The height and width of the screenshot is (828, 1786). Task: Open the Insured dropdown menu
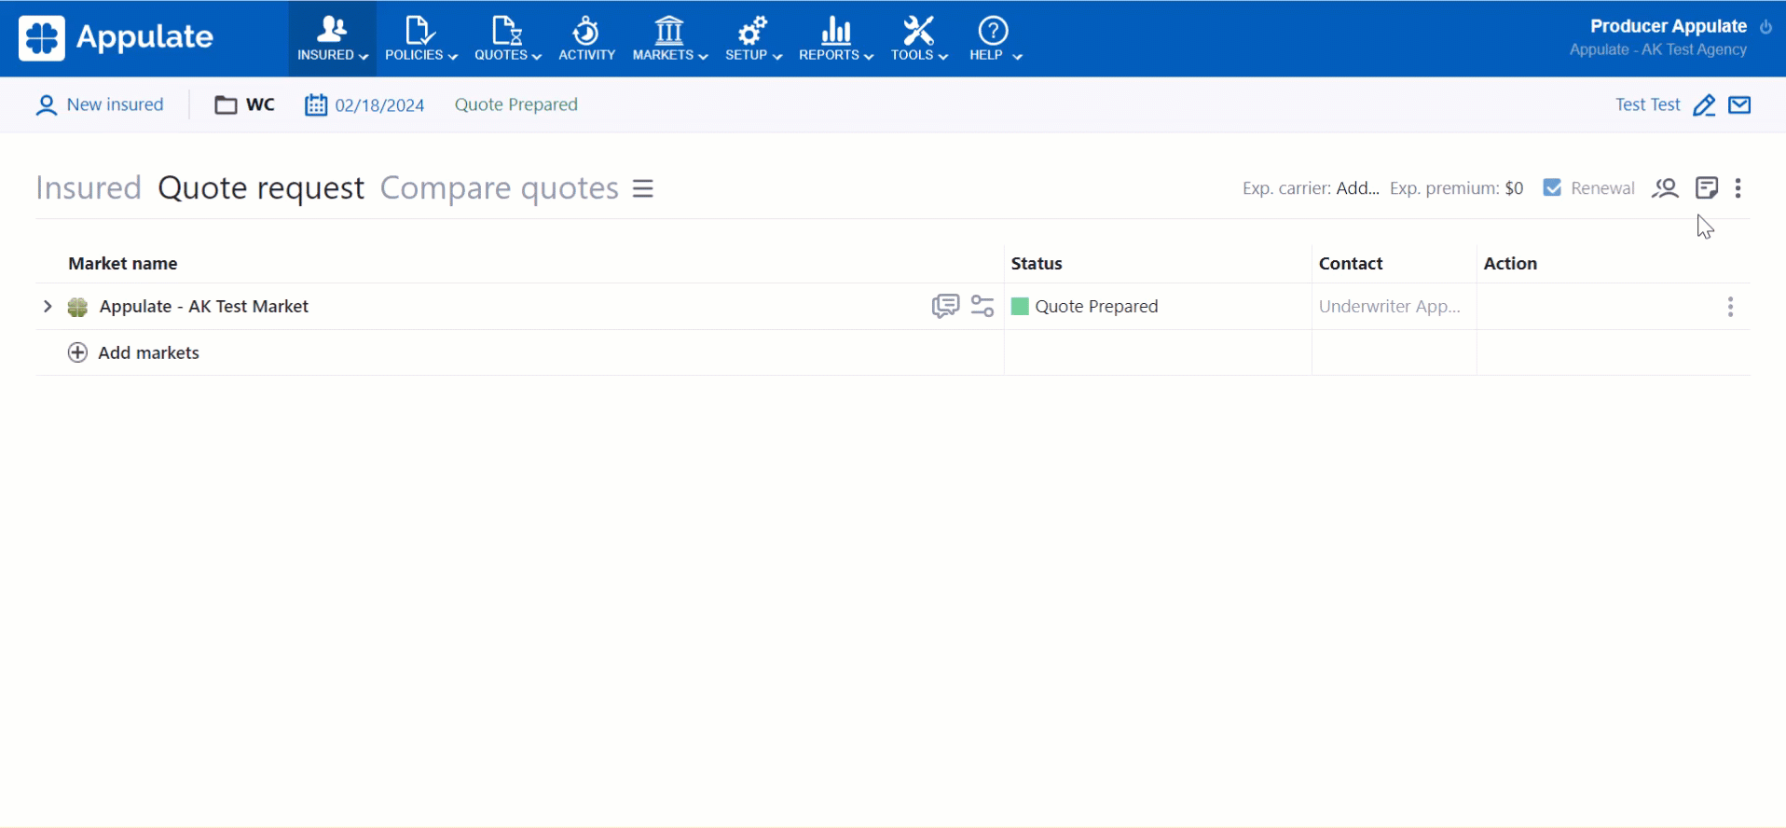pos(332,38)
